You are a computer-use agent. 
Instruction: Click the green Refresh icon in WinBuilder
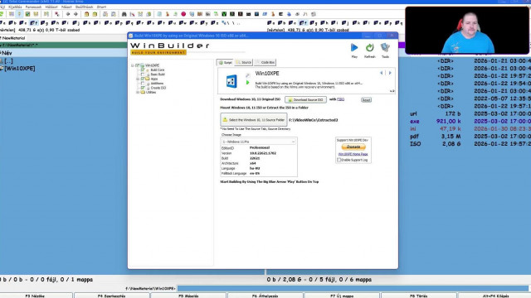point(369,48)
